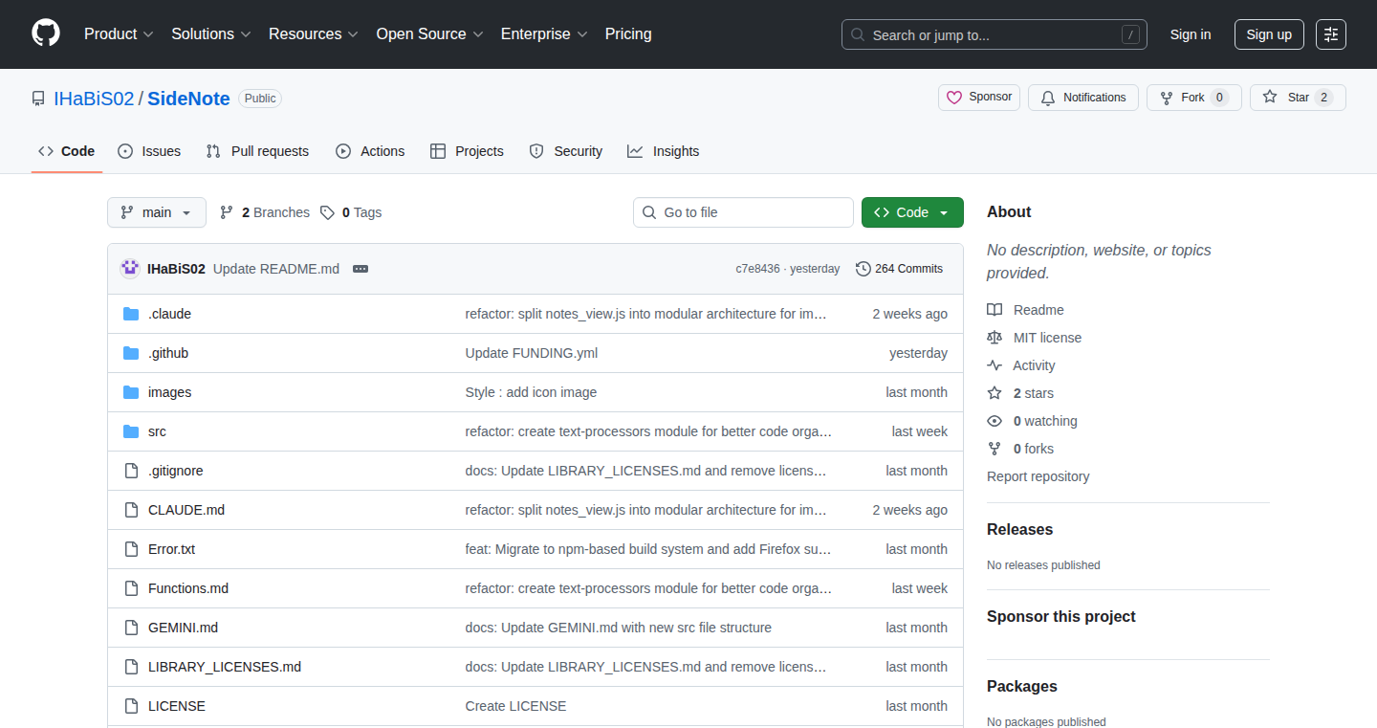View the 0 Tags list
Viewport: 1377px width, 728px height.
pyautogui.click(x=351, y=212)
